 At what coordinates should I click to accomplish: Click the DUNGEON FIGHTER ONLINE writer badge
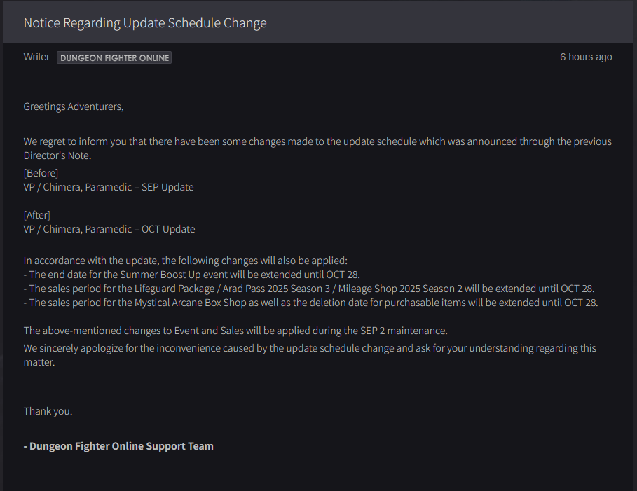(x=114, y=57)
